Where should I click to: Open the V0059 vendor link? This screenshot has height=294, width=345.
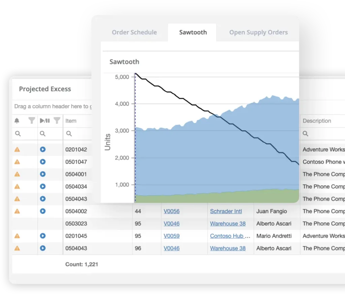[171, 236]
